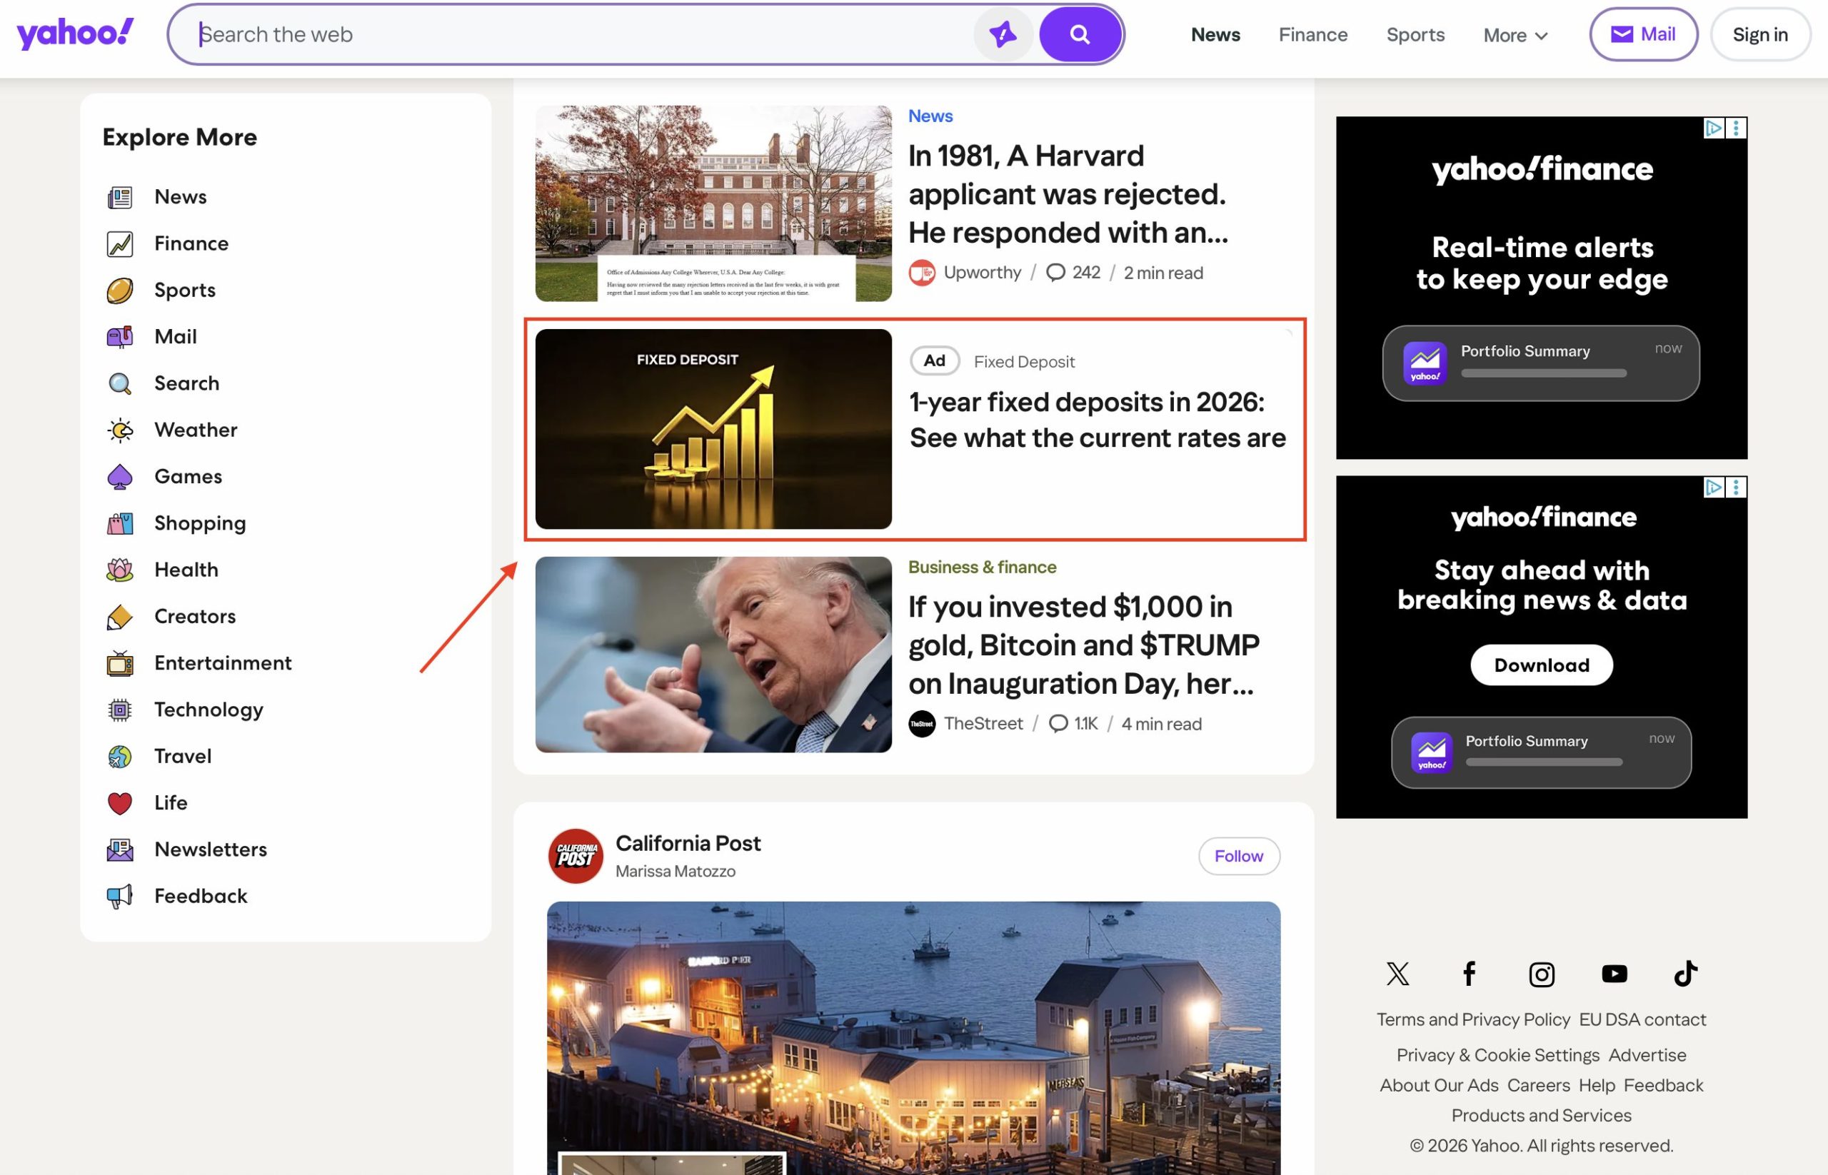Viewport: 1828px width, 1175px height.
Task: Click the Search magnifier icon in sidebar
Action: click(x=120, y=384)
